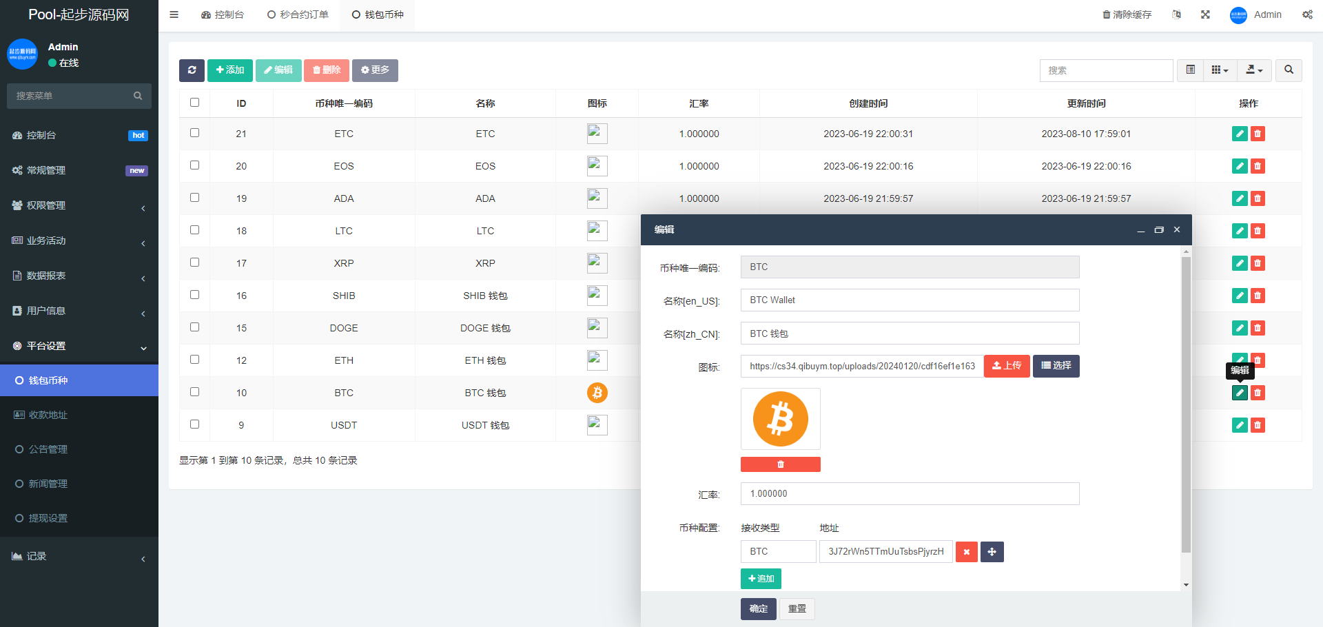Screen dimensions: 1323x627
Task: Check the BTC row checkbox
Action: pyautogui.click(x=194, y=392)
